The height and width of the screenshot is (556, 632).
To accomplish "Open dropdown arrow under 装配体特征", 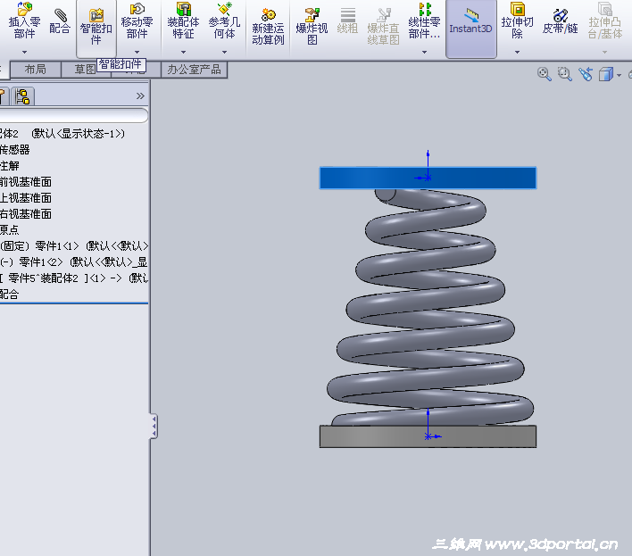I will (183, 52).
